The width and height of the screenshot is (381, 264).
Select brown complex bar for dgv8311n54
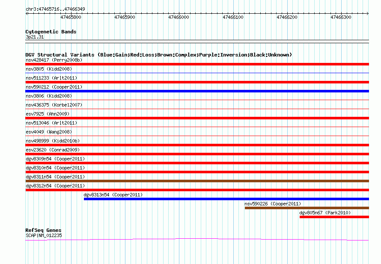[x=197, y=181]
